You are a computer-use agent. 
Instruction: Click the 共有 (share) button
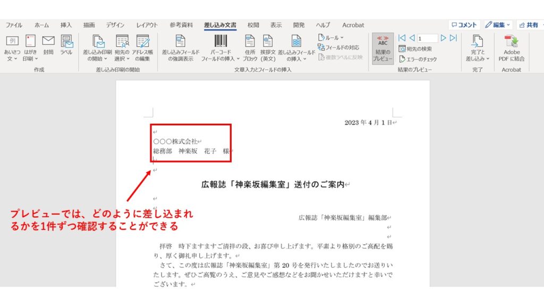[528, 25]
